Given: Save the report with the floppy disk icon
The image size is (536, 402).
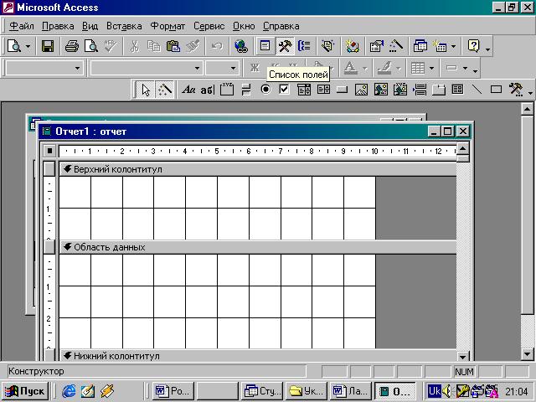Looking at the screenshot, I should point(48,47).
